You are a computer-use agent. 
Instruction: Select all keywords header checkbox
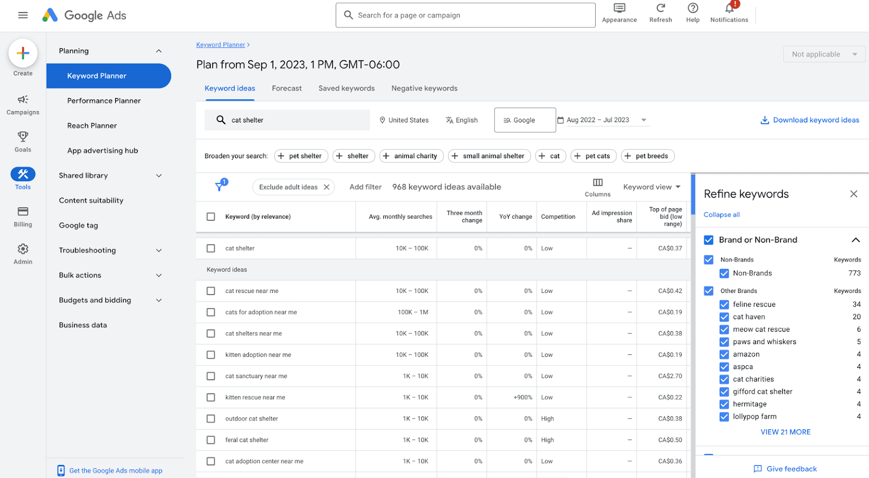pos(211,216)
